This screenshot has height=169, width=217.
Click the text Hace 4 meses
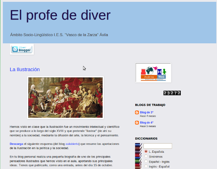click(148, 116)
